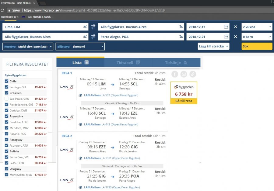Image resolution: width=274 pixels, height=191 pixels.
Task: Uncheck the Santiago, SCL filter
Action: (x=7, y=87)
